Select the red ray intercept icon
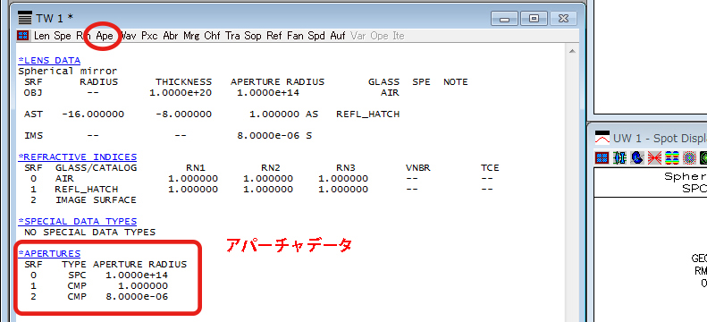This screenshot has height=322, width=707. click(x=654, y=157)
